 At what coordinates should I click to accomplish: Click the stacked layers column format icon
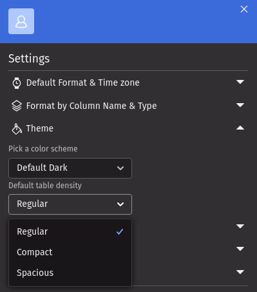pyautogui.click(x=17, y=106)
